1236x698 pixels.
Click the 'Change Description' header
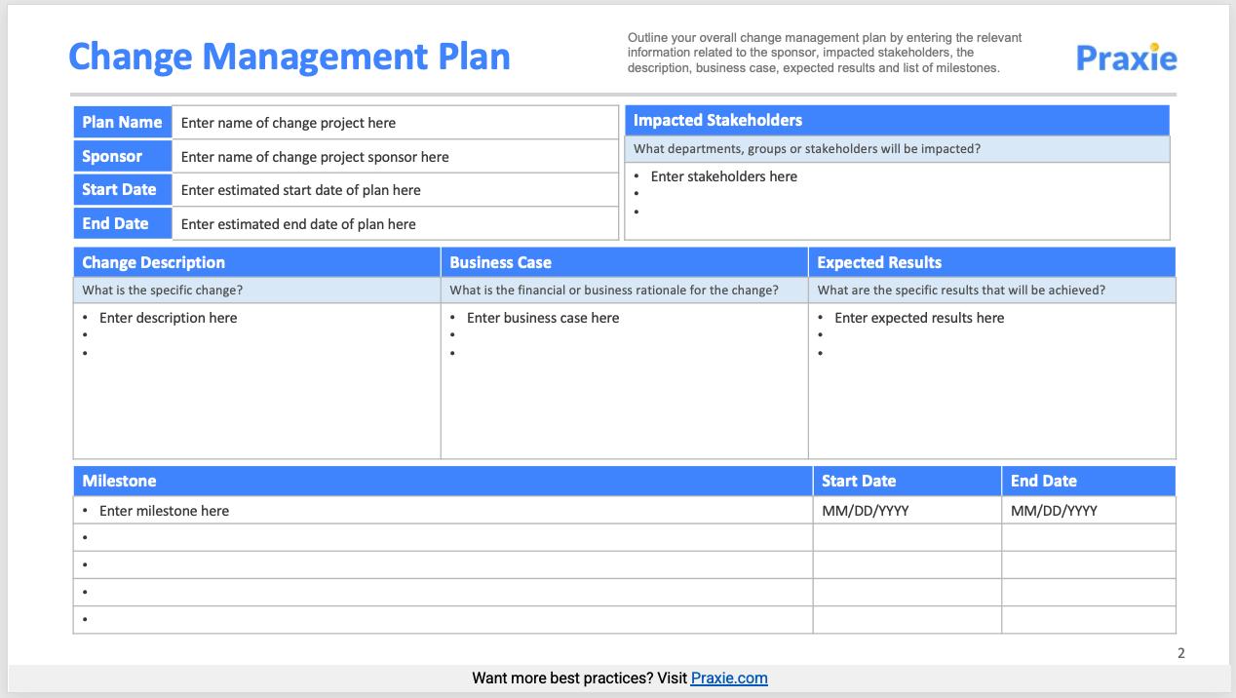pos(256,262)
